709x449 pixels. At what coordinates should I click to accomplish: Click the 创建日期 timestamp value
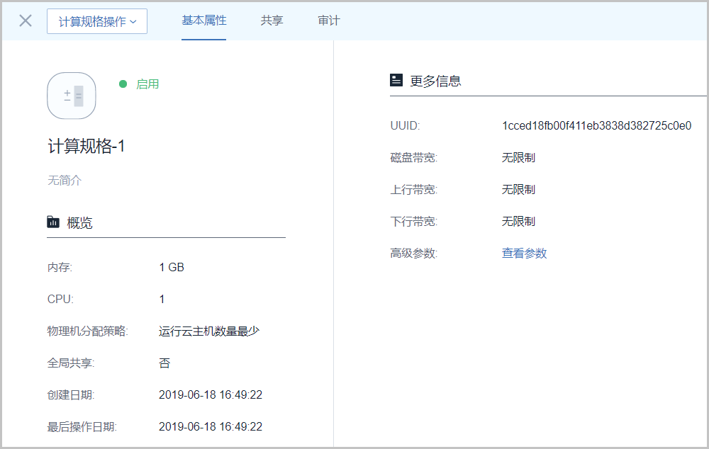coord(211,394)
